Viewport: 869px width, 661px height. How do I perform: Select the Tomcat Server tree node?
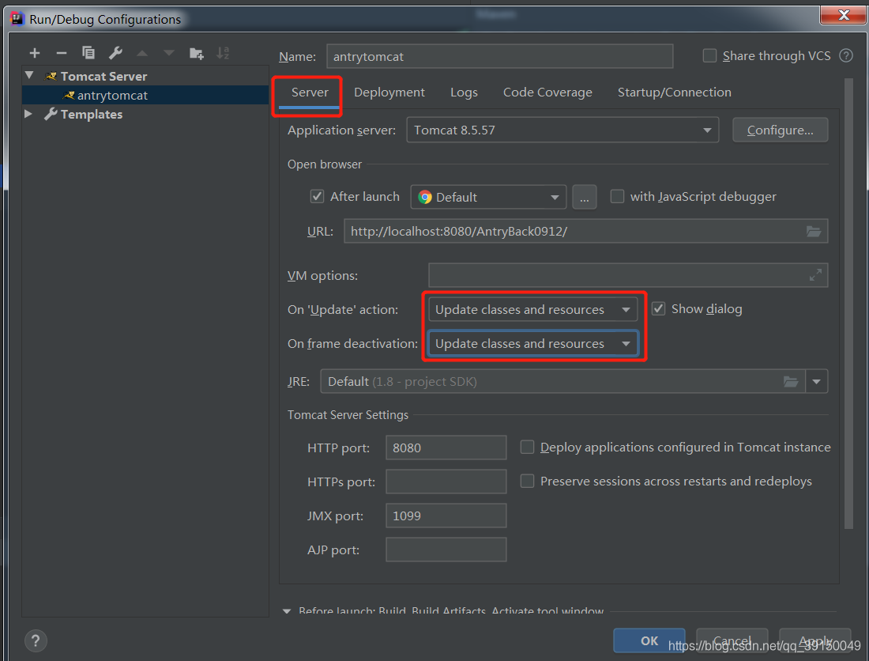coord(103,76)
